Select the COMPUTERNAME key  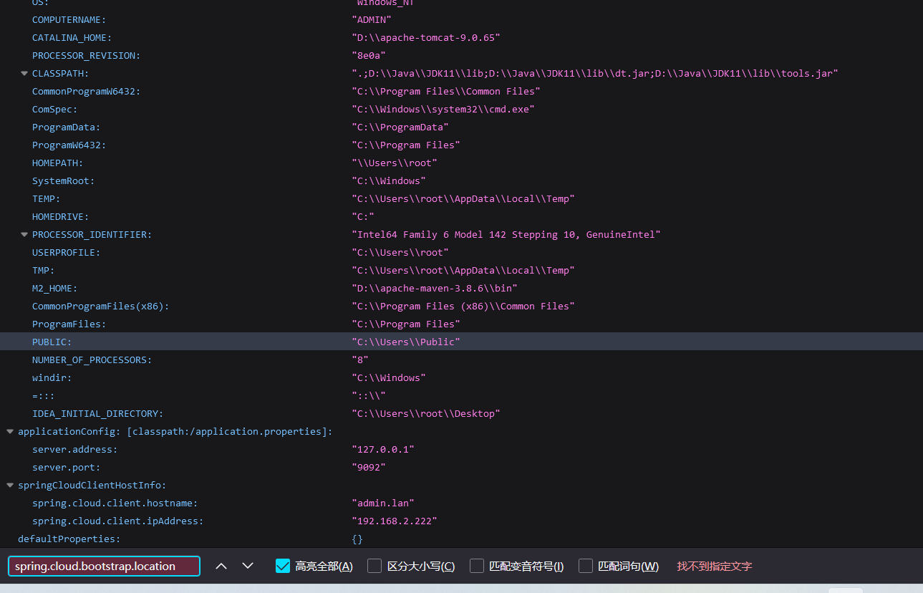click(x=69, y=19)
